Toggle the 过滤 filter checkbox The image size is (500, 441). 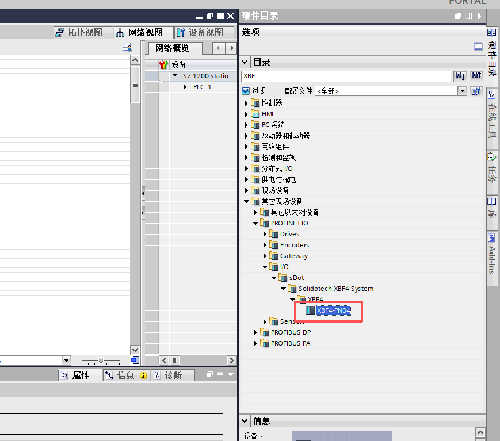246,91
